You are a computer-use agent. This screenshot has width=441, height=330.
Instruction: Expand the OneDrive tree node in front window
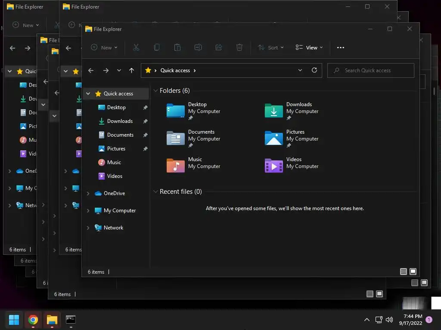click(88, 193)
